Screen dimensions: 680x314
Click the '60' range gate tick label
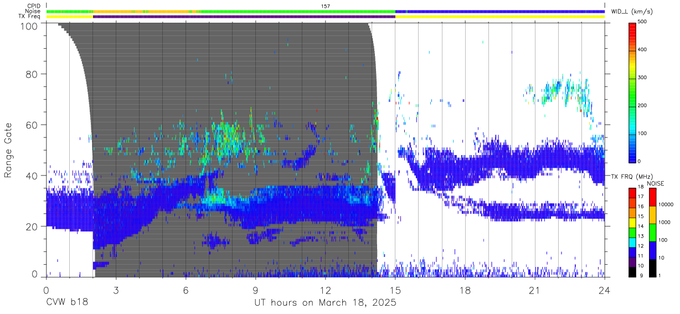point(33,125)
